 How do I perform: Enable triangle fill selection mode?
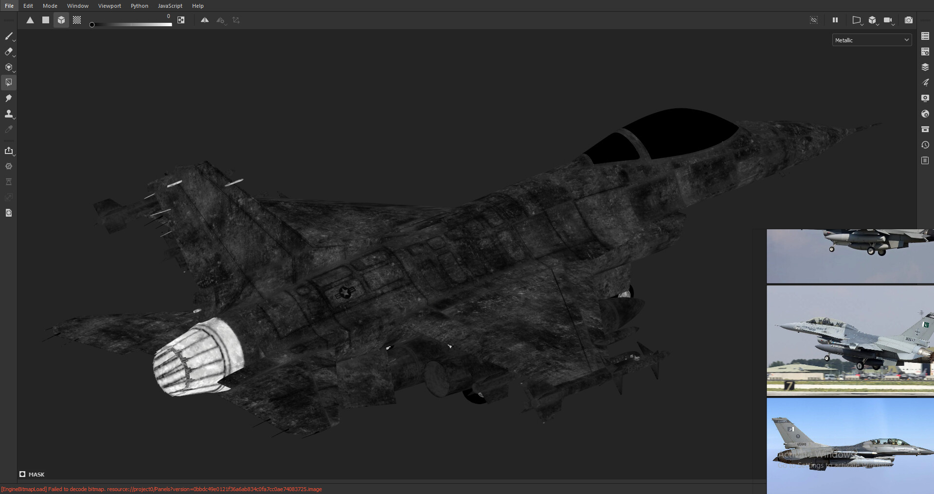[30, 20]
